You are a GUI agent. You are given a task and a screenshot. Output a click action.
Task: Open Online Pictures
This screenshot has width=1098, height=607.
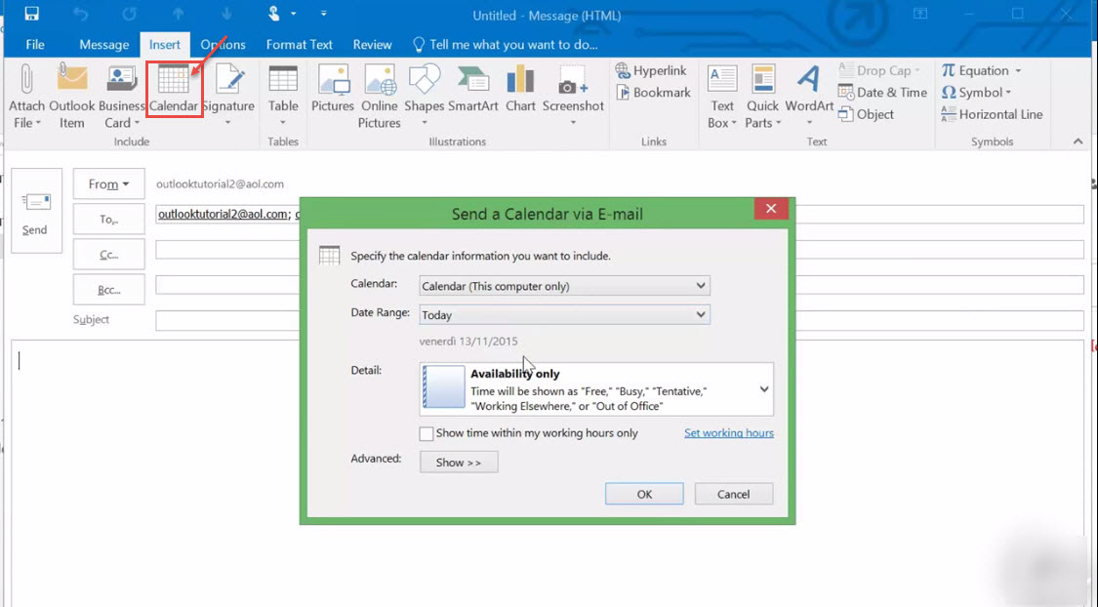[379, 96]
